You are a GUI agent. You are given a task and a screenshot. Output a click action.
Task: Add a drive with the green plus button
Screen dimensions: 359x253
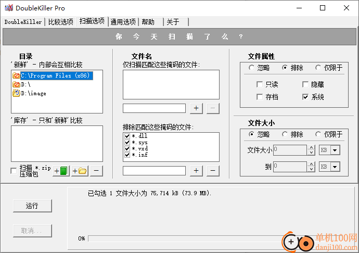pos(61,171)
